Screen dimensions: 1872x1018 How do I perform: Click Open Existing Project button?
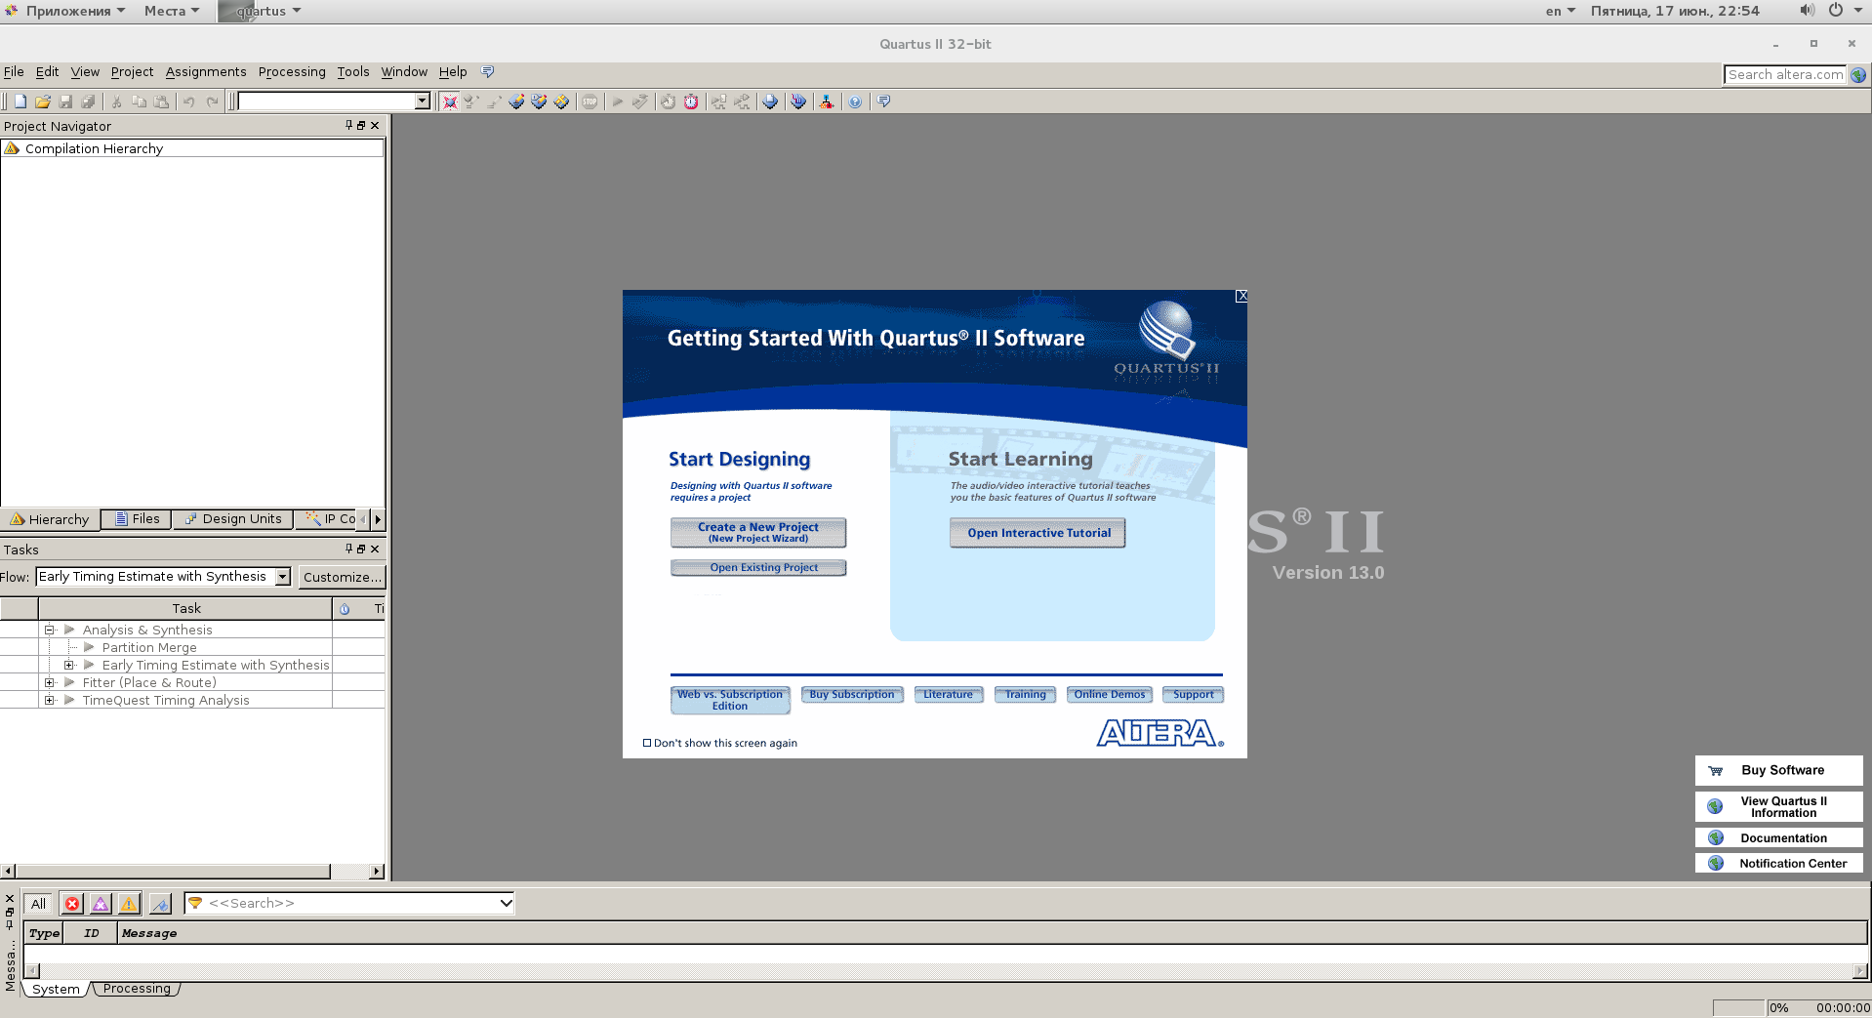pyautogui.click(x=758, y=567)
